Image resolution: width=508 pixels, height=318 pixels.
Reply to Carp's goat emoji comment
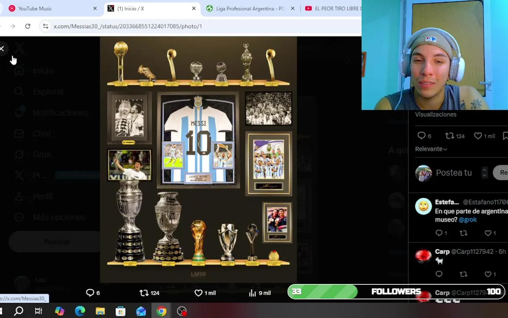(439, 274)
